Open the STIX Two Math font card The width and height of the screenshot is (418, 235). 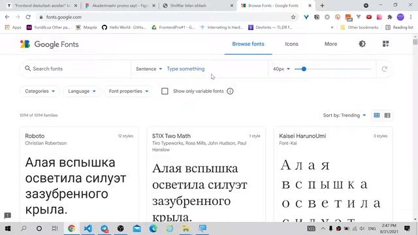206,174
